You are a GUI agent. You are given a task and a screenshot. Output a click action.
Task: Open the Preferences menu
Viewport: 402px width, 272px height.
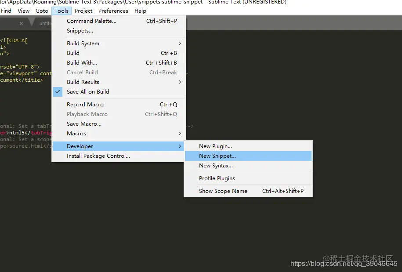[x=113, y=11]
